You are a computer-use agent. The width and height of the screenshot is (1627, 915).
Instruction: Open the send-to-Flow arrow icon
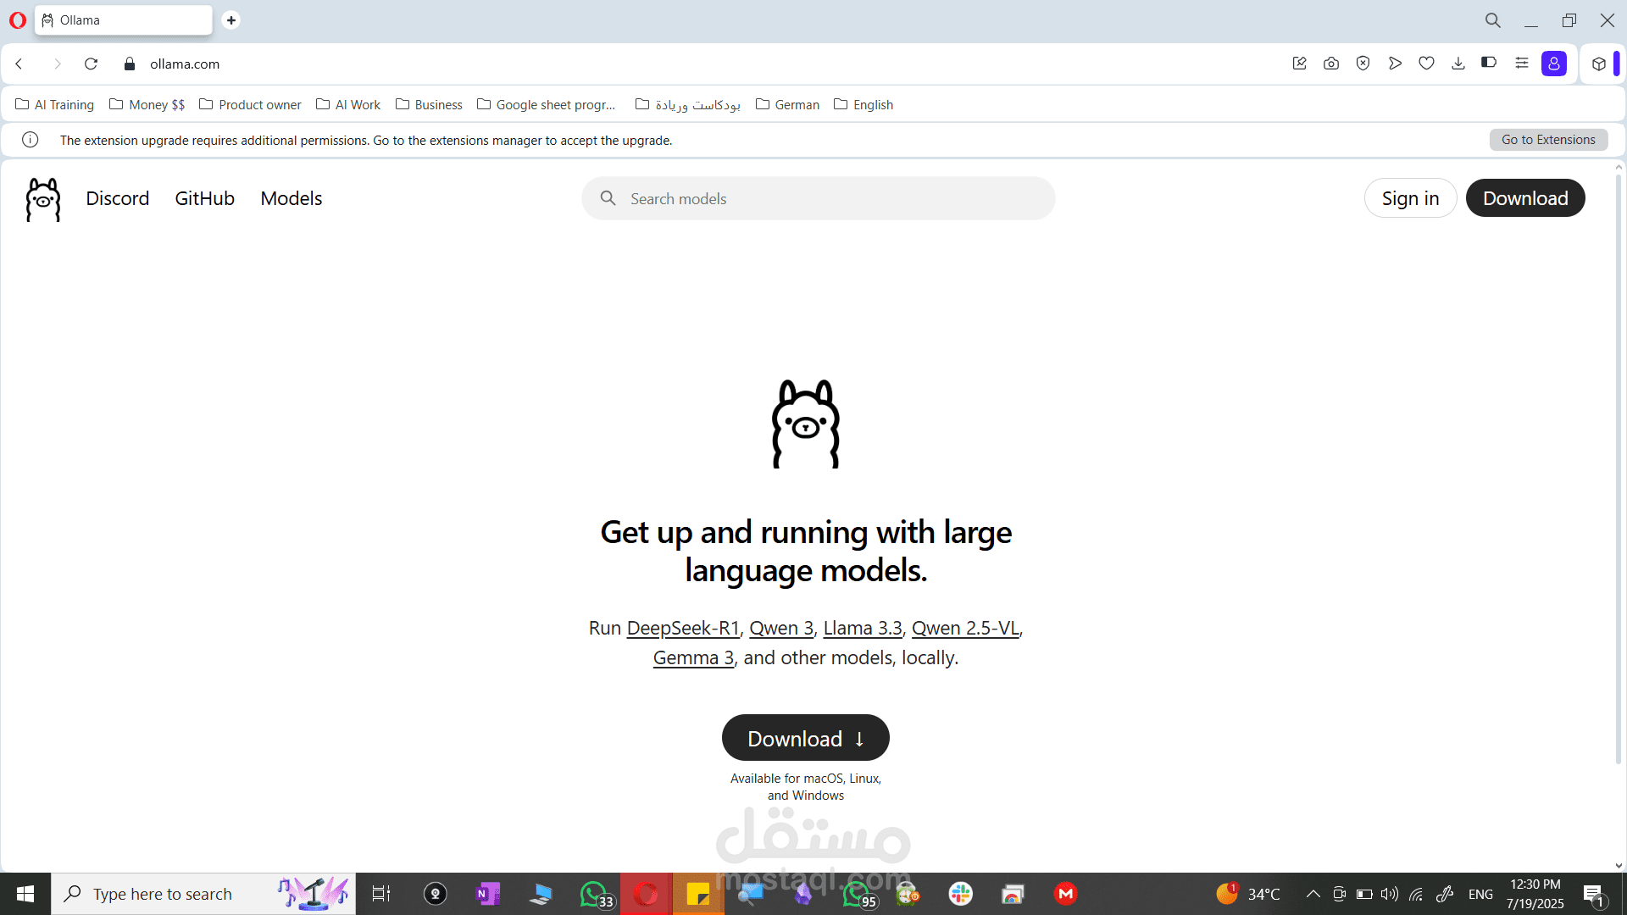point(1395,64)
